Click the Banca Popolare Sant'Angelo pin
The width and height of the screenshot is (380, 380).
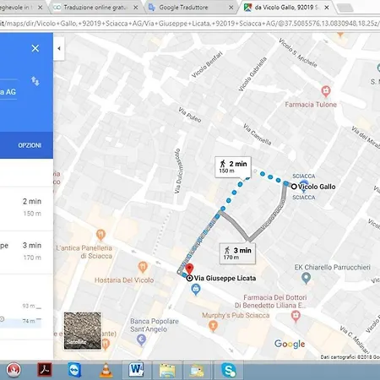coord(141,340)
